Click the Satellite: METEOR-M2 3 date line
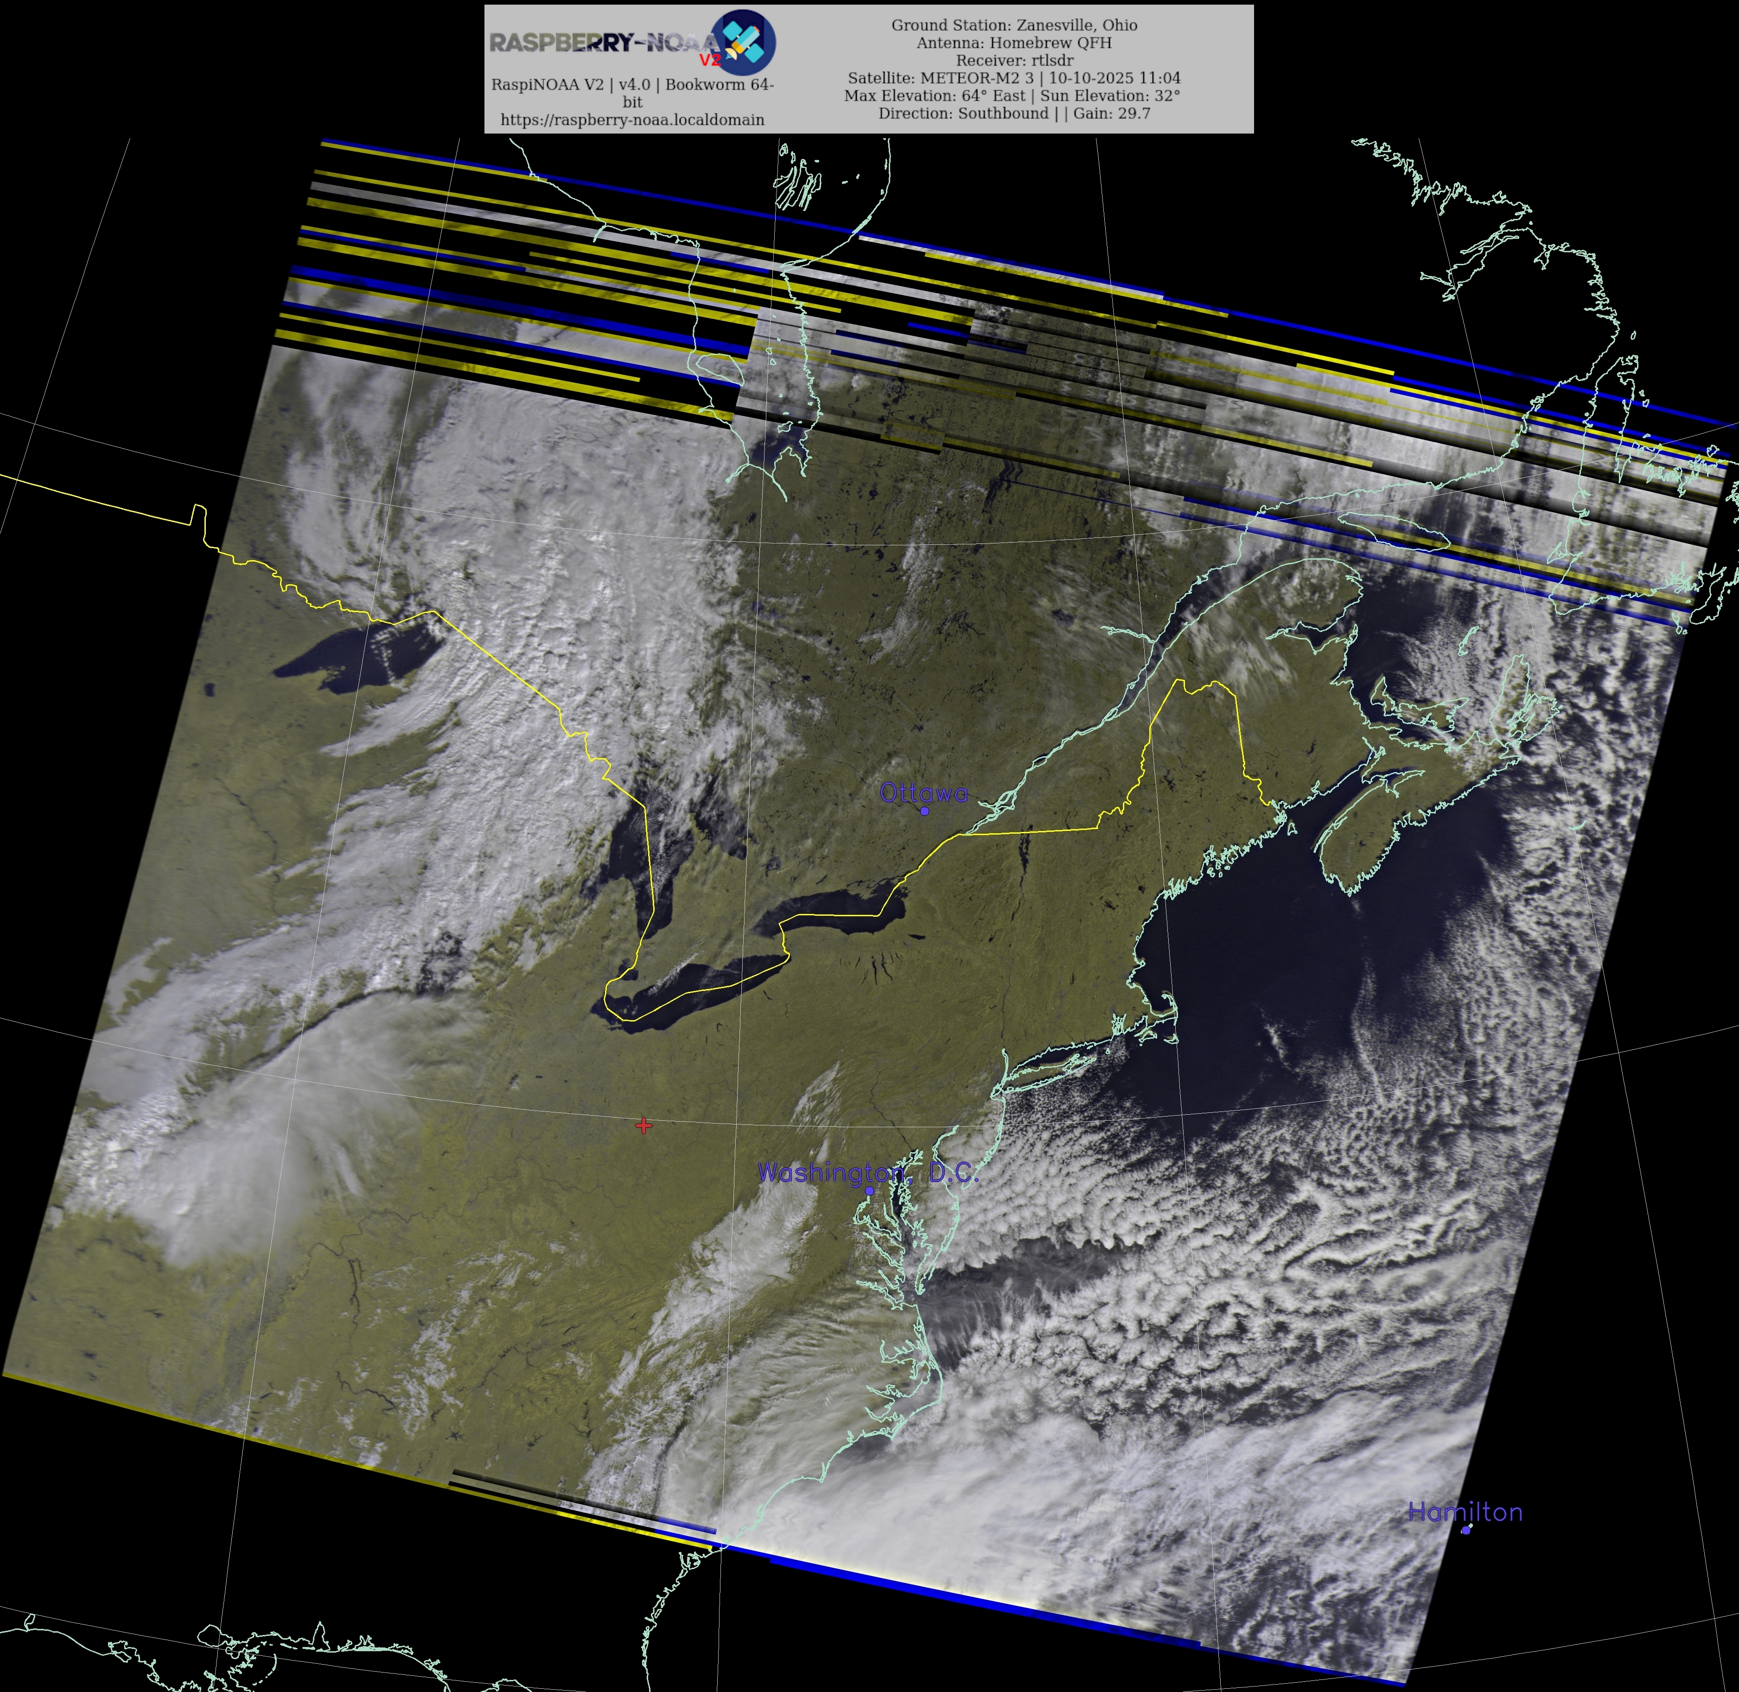Screen dimensions: 1739x1692 pyautogui.click(x=1014, y=78)
